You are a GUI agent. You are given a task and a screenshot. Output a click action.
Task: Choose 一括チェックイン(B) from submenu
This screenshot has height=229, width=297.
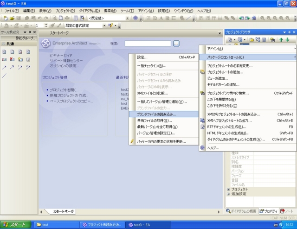(x=163, y=66)
